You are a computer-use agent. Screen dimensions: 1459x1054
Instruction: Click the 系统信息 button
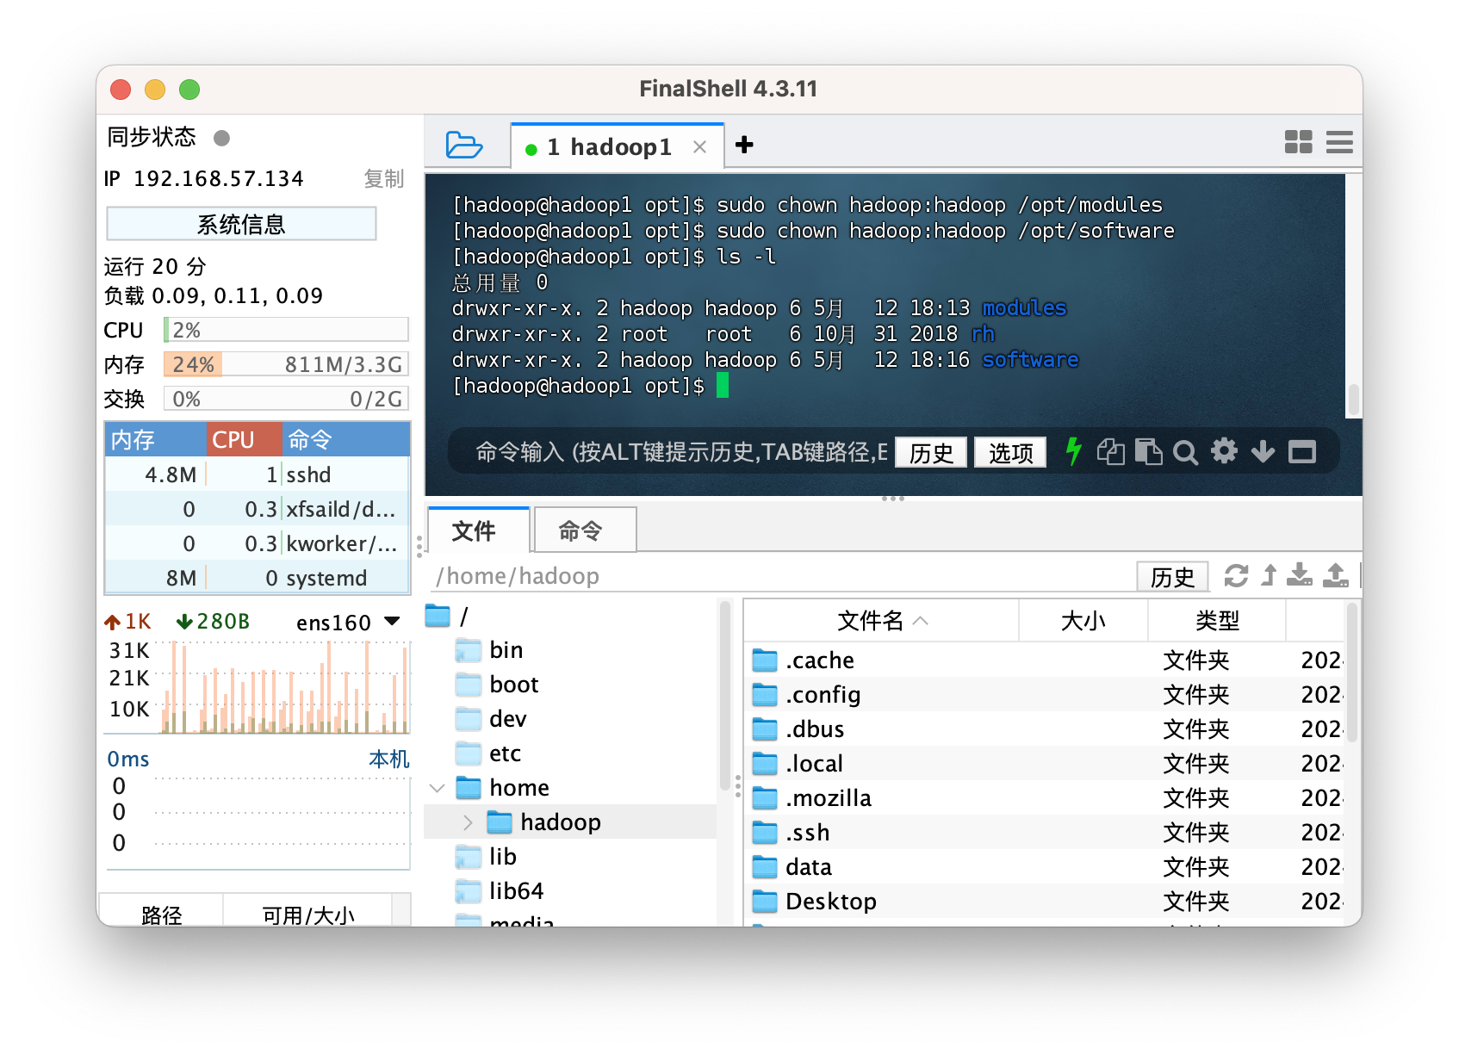[x=241, y=224]
